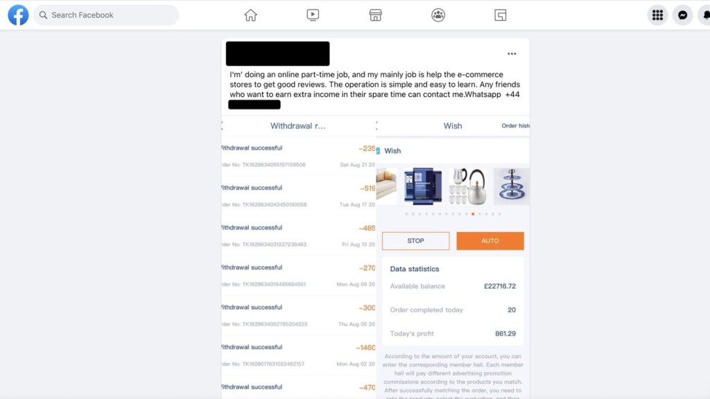The height and width of the screenshot is (399, 710).
Task: Open the Groups icon
Action: pos(438,15)
